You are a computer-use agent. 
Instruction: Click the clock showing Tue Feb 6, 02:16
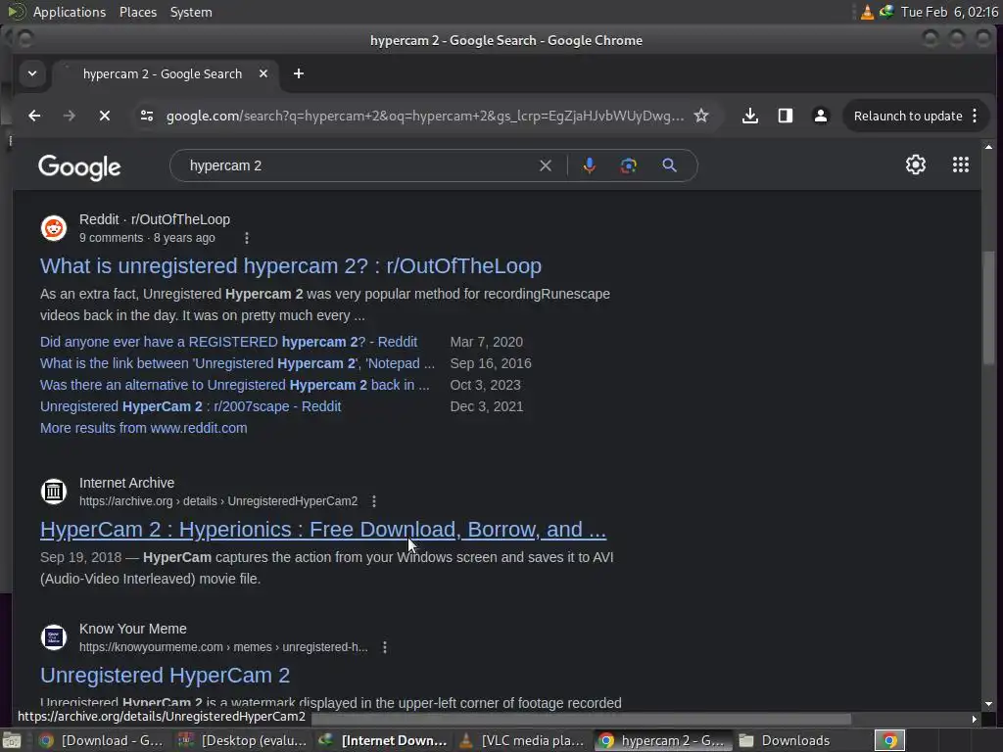click(x=949, y=12)
